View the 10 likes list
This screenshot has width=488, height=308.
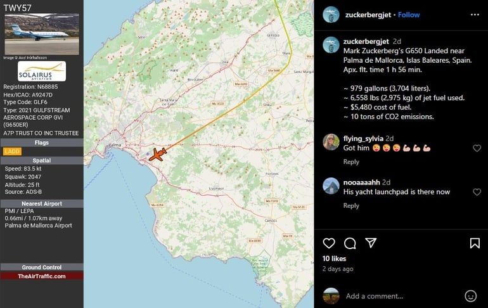pos(334,259)
